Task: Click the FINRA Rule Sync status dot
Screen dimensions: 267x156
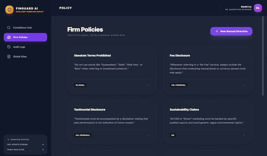Action: pos(43,150)
